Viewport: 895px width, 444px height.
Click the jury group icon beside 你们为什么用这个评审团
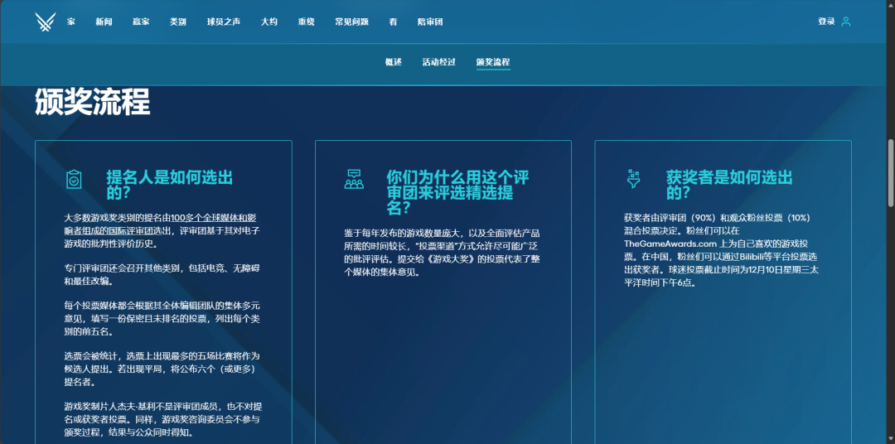[354, 179]
